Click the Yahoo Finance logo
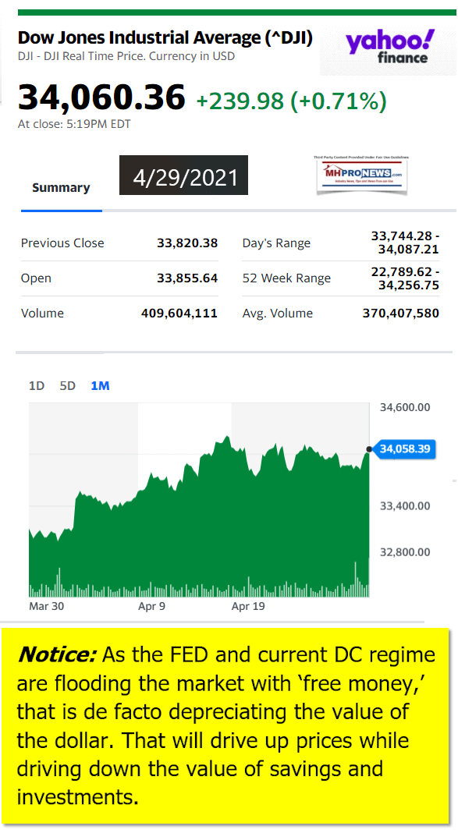 coord(390,47)
